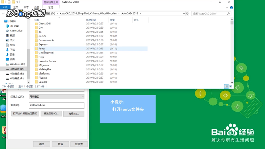Screen dimensions: 265x149
Task: Open Windows (C:) drive
Action: [17, 64]
